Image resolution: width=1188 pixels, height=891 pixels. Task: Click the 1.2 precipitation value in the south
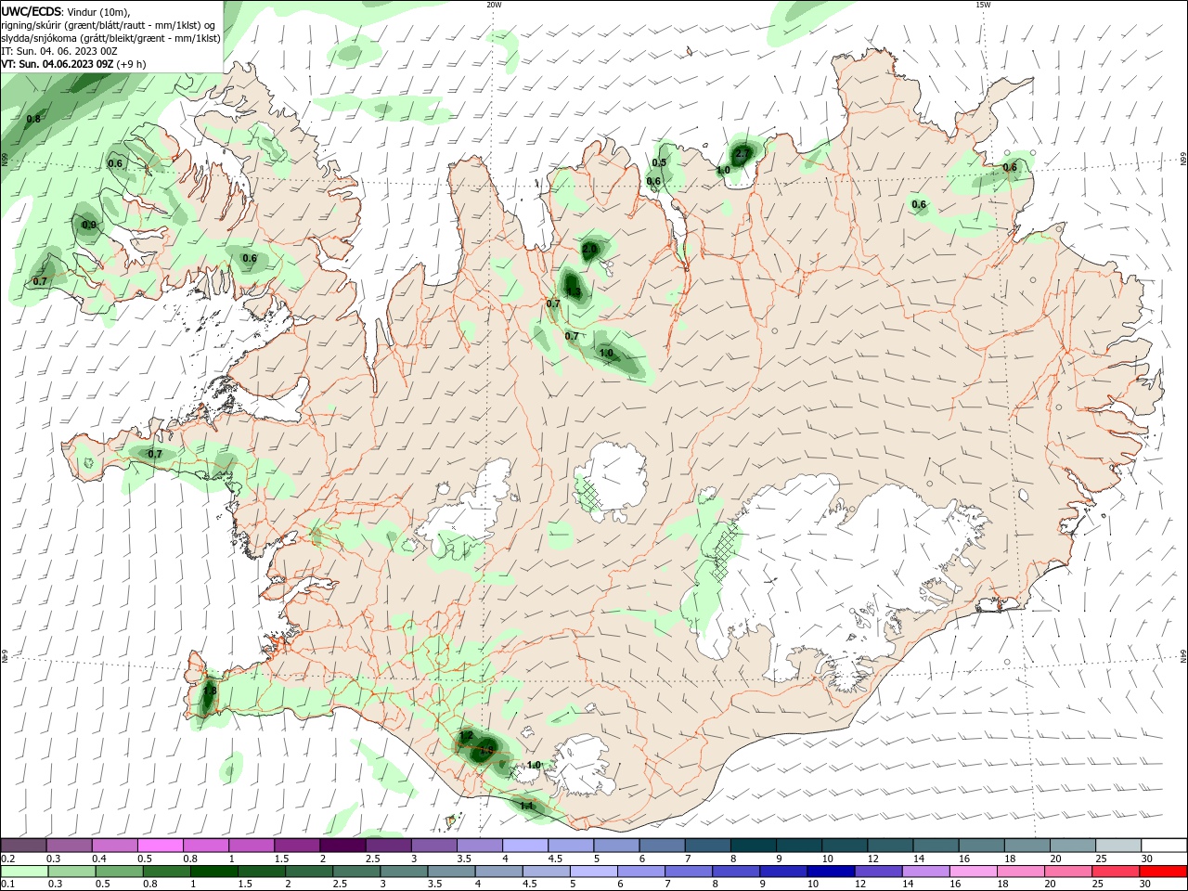tap(467, 736)
